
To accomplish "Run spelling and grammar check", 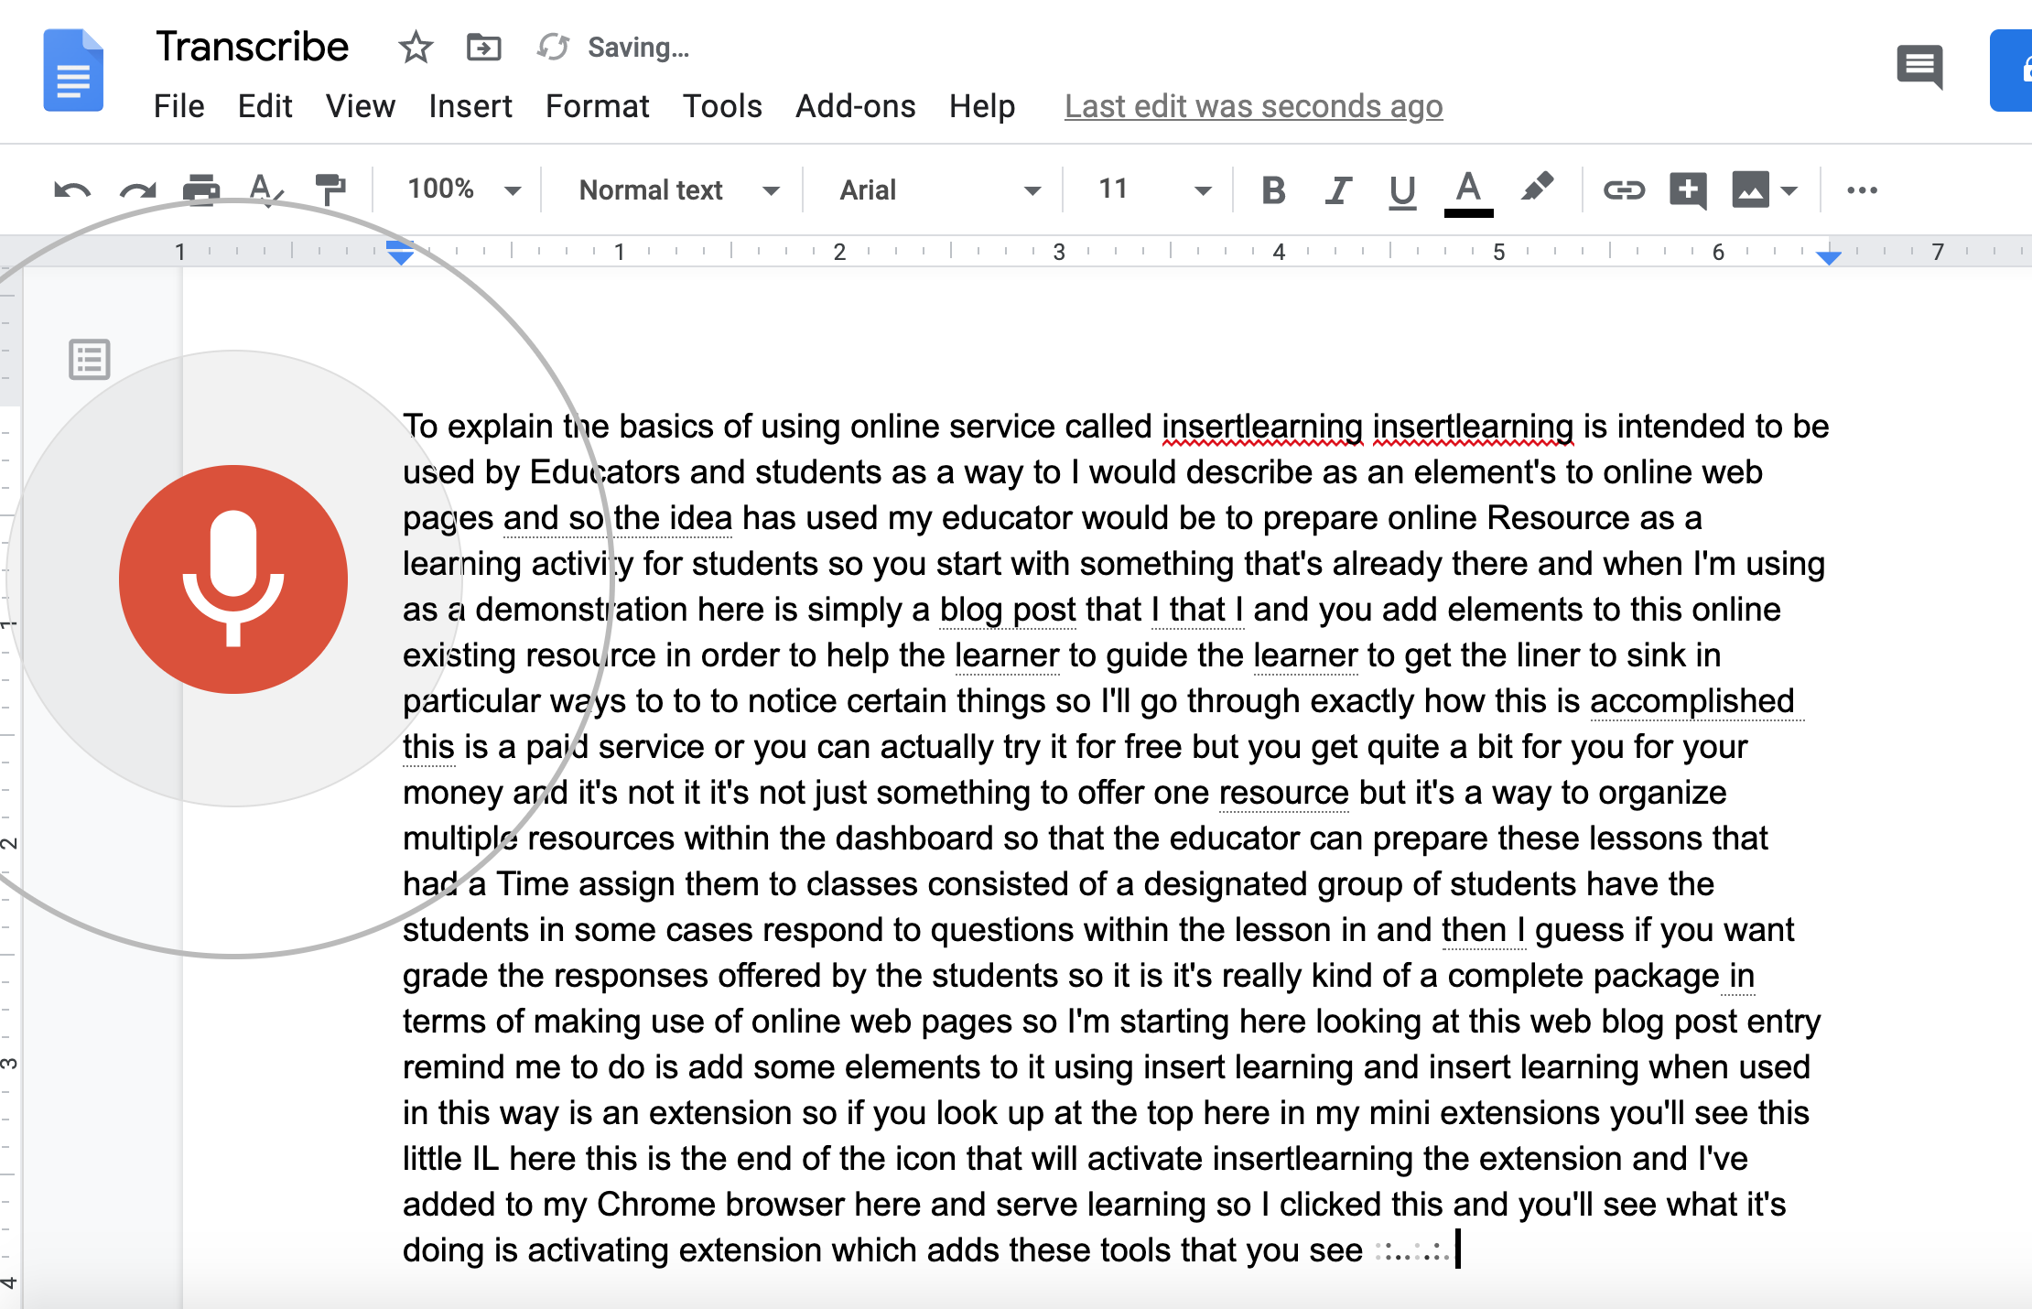I will 265,189.
